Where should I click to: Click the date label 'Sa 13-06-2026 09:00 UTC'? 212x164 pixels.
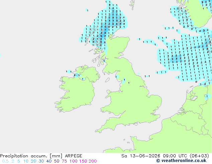[x=154, y=156]
